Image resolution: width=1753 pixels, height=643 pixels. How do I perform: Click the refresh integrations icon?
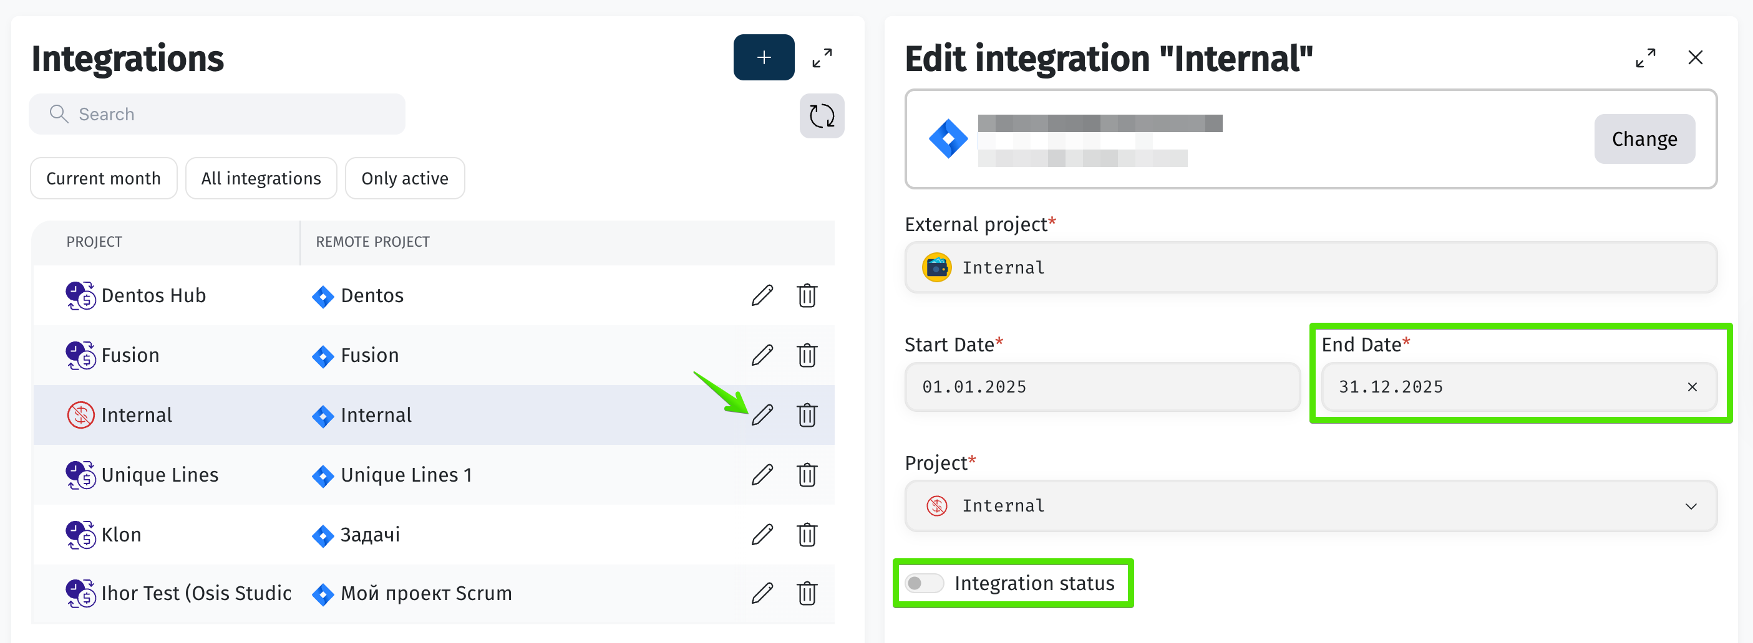(822, 117)
